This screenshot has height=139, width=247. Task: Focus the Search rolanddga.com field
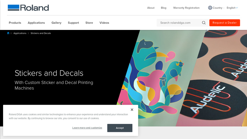click(179, 23)
